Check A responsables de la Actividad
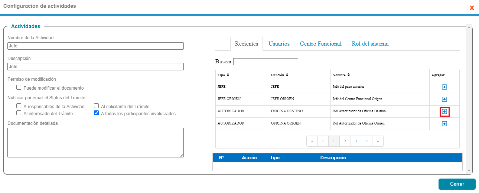The height and width of the screenshot is (193, 479). pyautogui.click(x=19, y=106)
